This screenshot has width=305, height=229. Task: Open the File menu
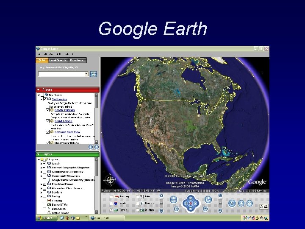tap(39, 54)
